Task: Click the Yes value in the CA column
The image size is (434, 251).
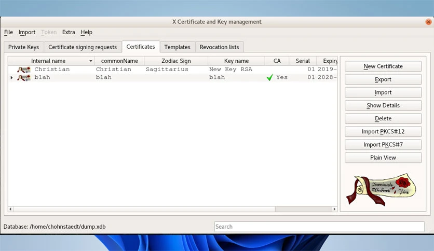Action: [x=282, y=77]
